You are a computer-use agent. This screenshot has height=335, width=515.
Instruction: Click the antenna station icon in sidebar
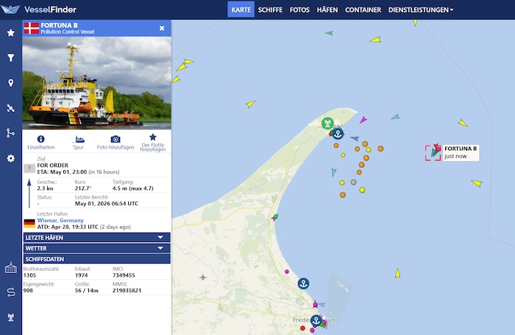[x=11, y=317]
